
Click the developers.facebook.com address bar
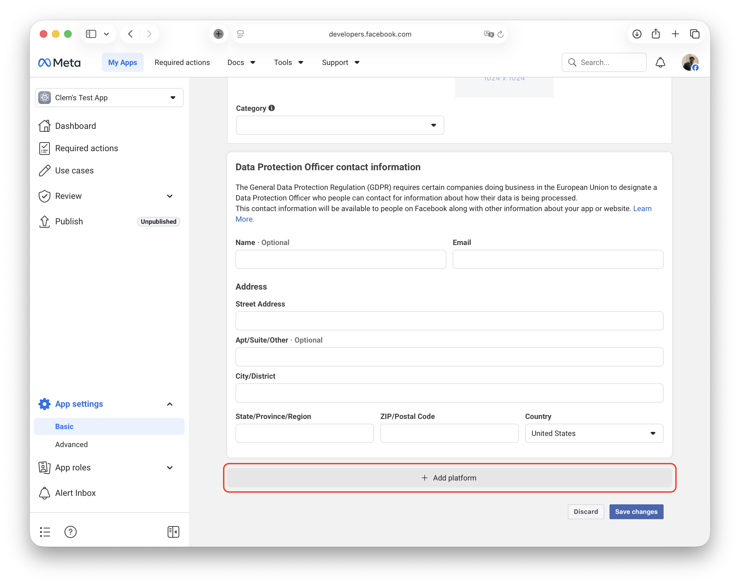pos(370,34)
